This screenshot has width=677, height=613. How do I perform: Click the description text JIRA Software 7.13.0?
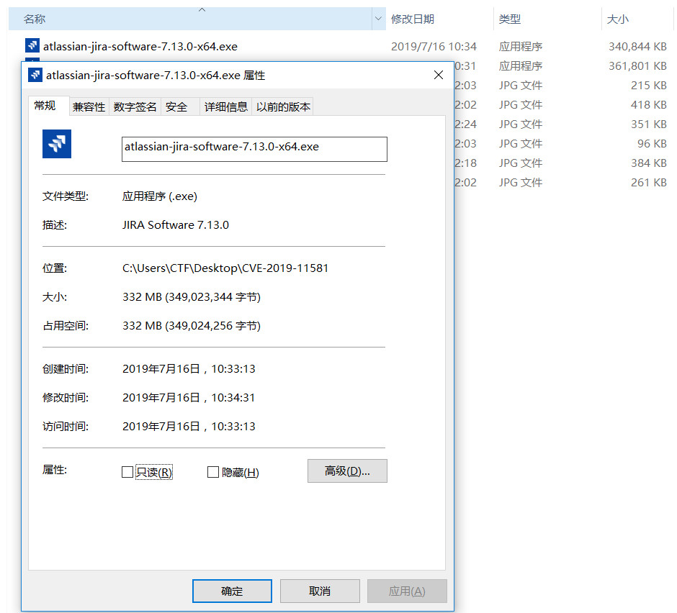(176, 224)
